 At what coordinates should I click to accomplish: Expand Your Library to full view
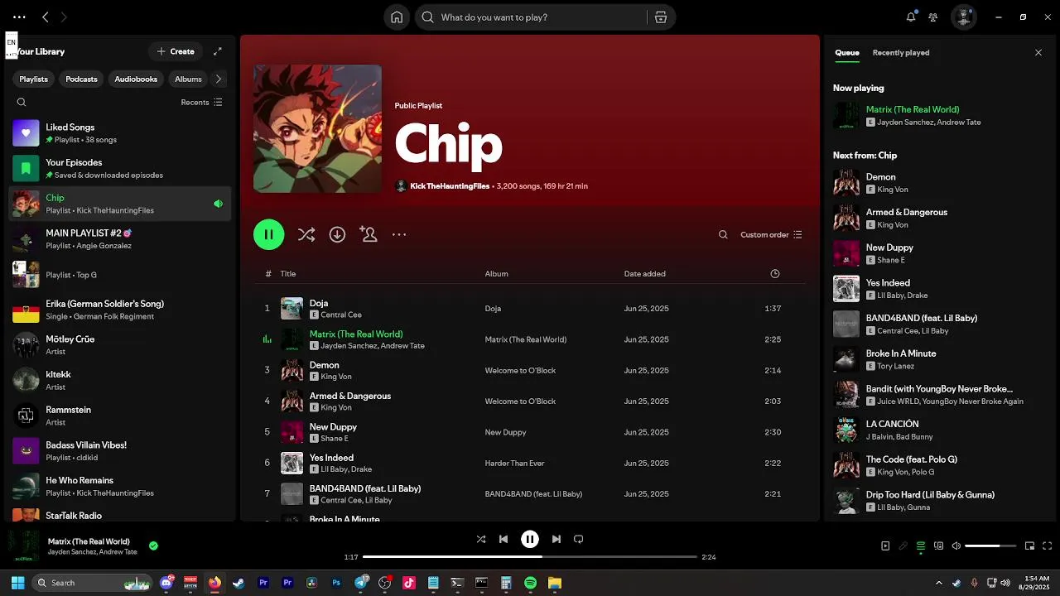(218, 51)
